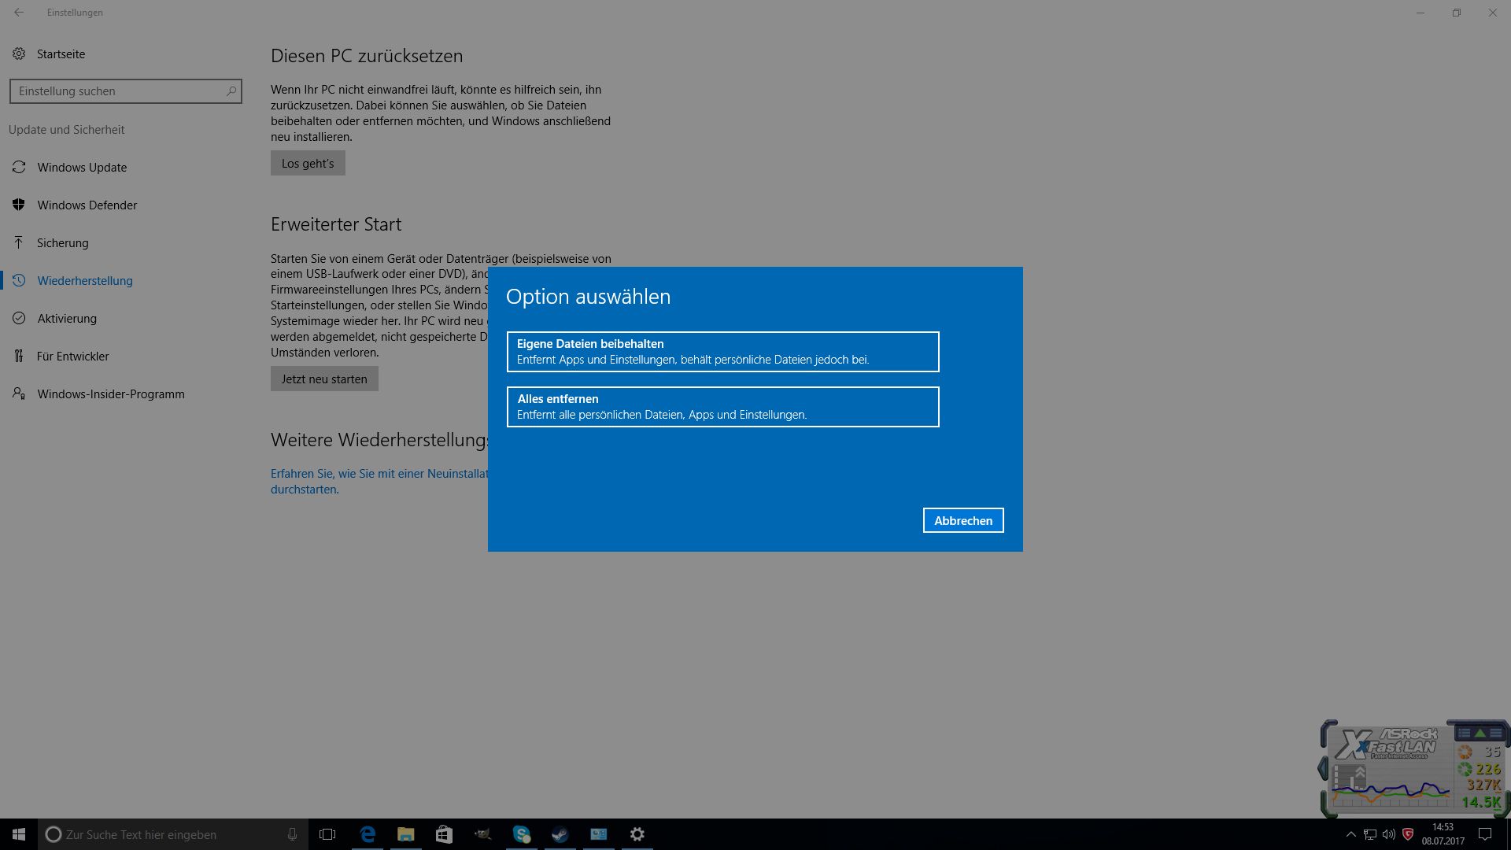Collapse XFast LAN widget with left arrow
This screenshot has height=850, width=1511.
(1323, 768)
